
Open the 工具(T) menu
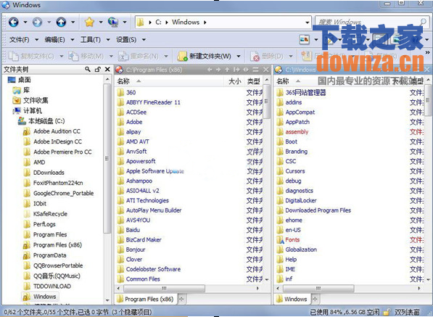point(91,39)
